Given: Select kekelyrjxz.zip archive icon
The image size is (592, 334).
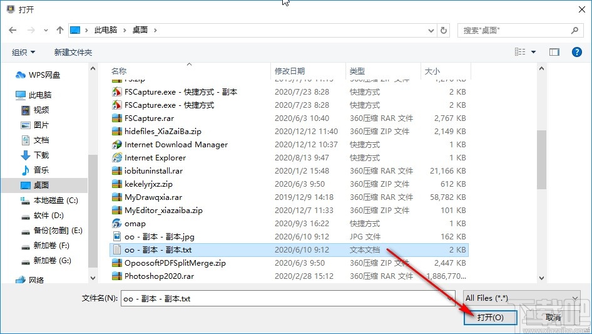Looking at the screenshot, I should tap(117, 184).
